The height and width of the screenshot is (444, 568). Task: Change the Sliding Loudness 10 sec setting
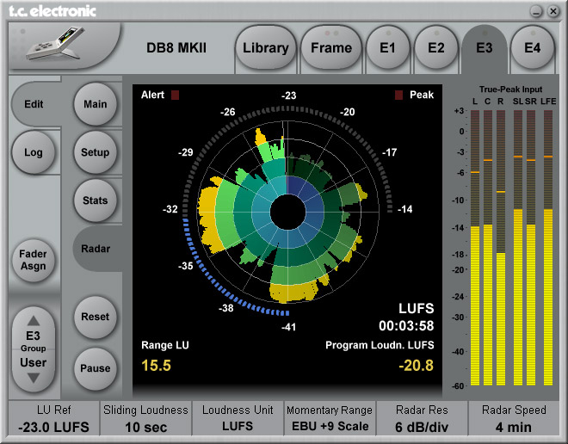pyautogui.click(x=145, y=418)
